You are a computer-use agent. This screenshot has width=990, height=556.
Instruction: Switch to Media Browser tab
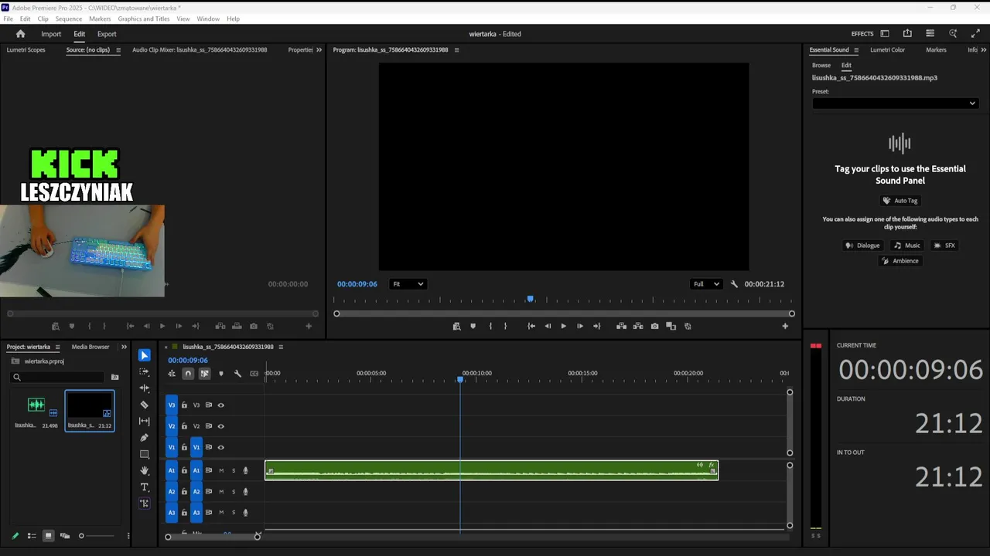click(x=90, y=347)
